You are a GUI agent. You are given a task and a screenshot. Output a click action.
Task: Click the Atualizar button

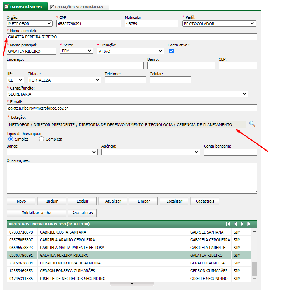(x=113, y=201)
